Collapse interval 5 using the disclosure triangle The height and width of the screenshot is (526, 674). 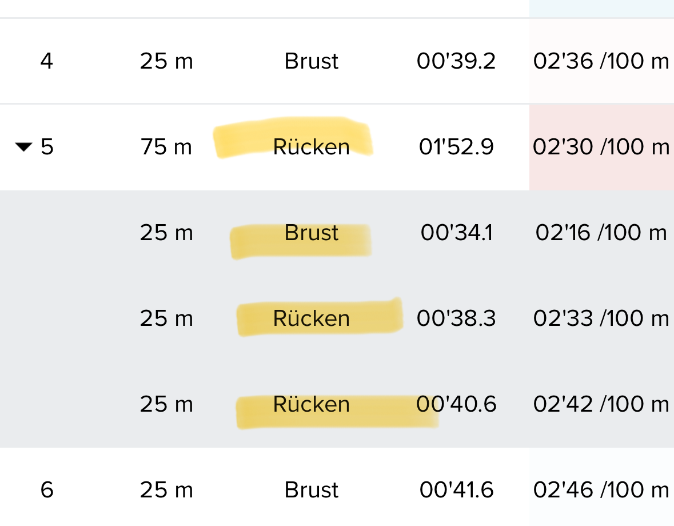(23, 148)
